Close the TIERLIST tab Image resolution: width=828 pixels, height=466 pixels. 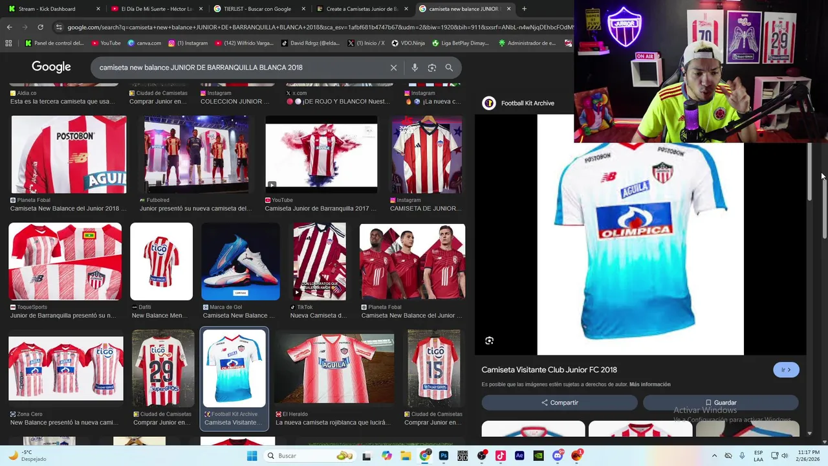point(303,9)
